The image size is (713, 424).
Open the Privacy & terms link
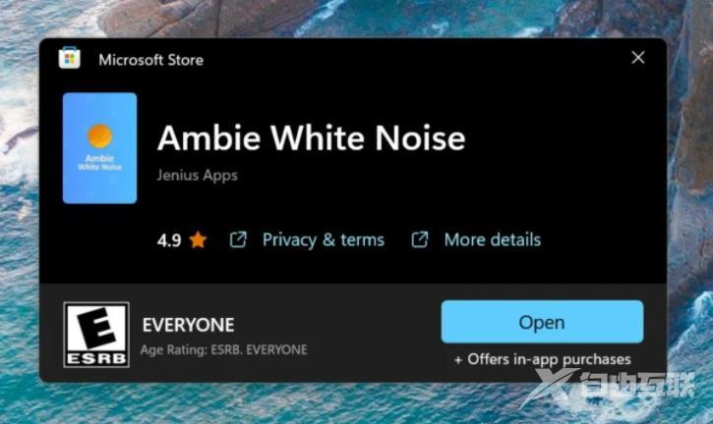(x=324, y=239)
